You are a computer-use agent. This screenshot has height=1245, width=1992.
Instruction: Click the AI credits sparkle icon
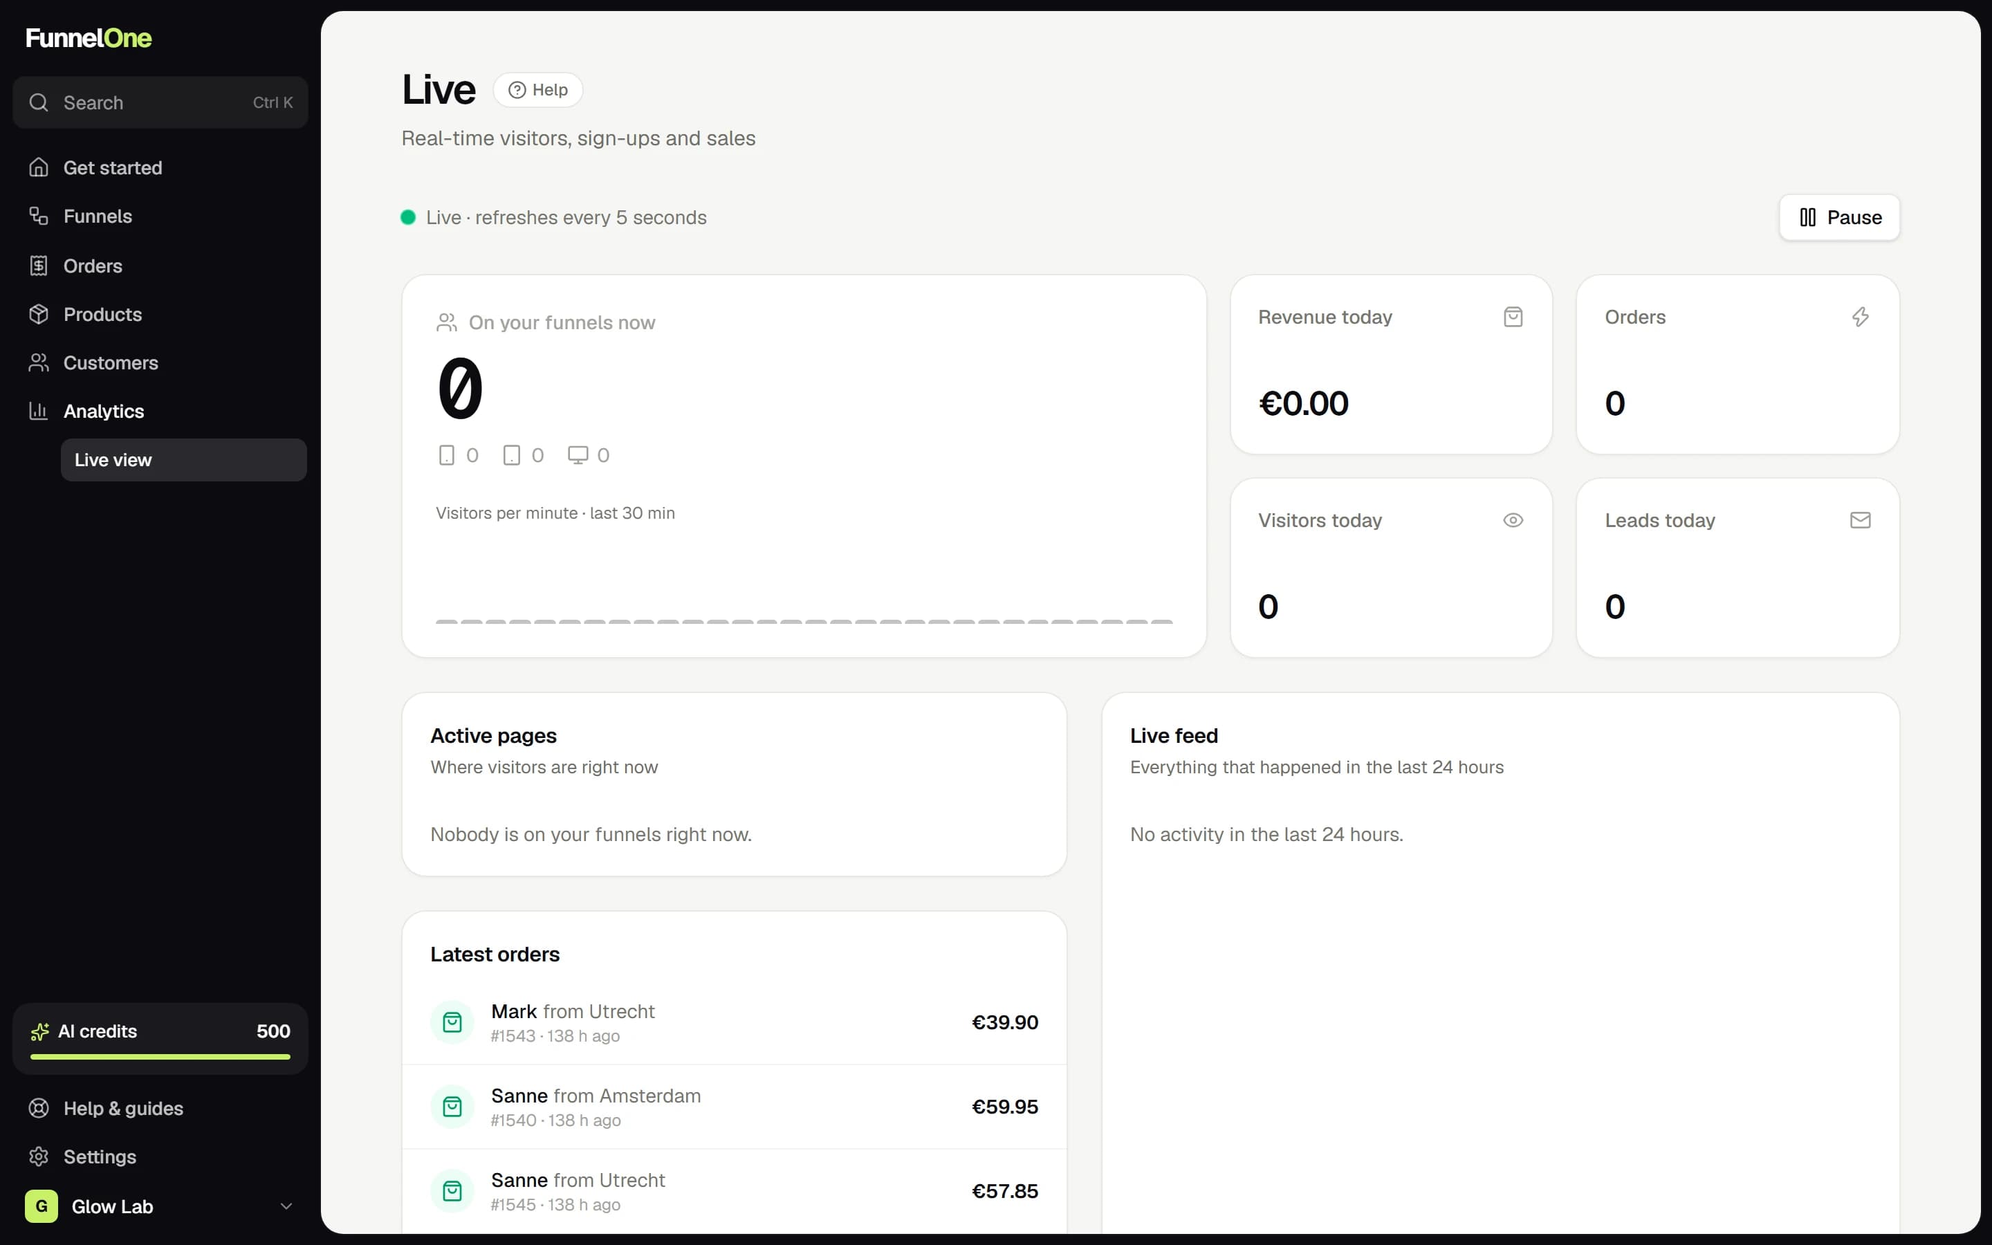pos(39,1032)
